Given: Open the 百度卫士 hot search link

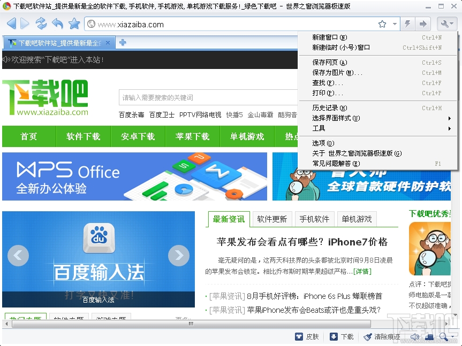Looking at the screenshot, I should click(162, 115).
